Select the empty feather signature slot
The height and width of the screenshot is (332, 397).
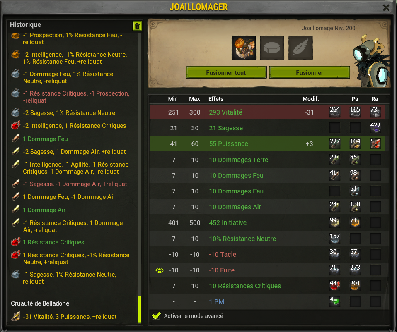pos(300,48)
